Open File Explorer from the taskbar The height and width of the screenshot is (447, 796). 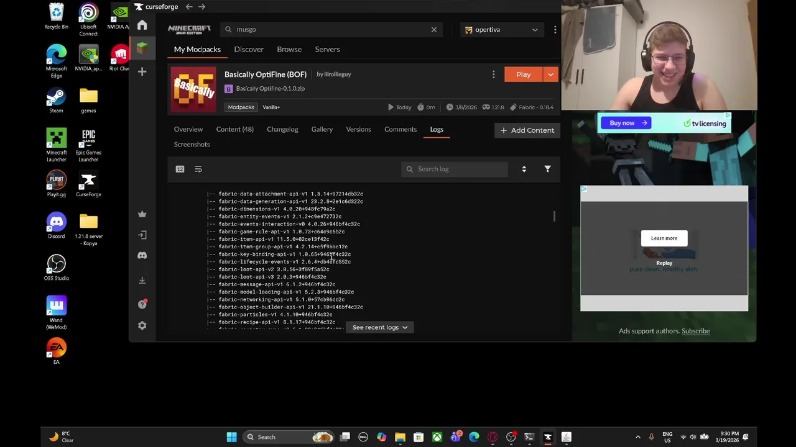coord(400,437)
